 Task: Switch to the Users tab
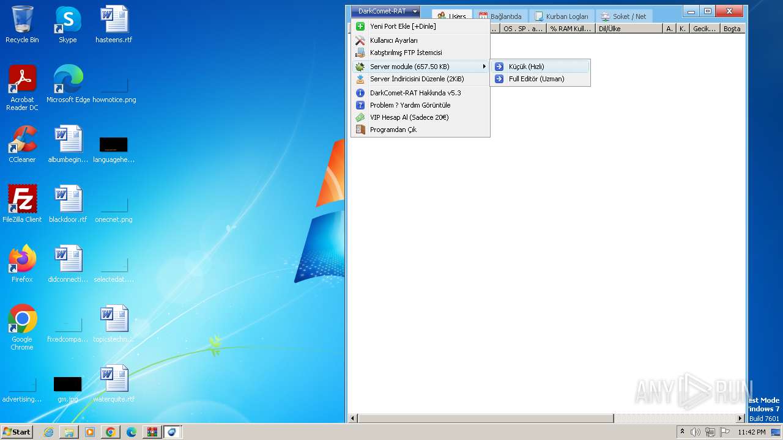452,16
